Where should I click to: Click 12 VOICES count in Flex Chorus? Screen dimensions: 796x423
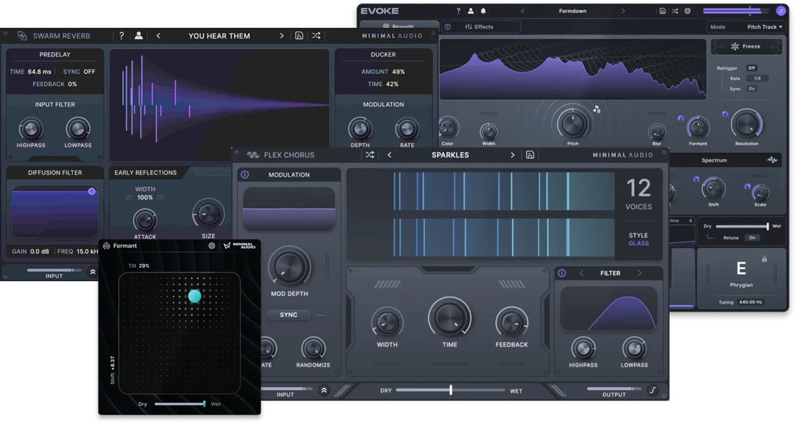click(639, 194)
